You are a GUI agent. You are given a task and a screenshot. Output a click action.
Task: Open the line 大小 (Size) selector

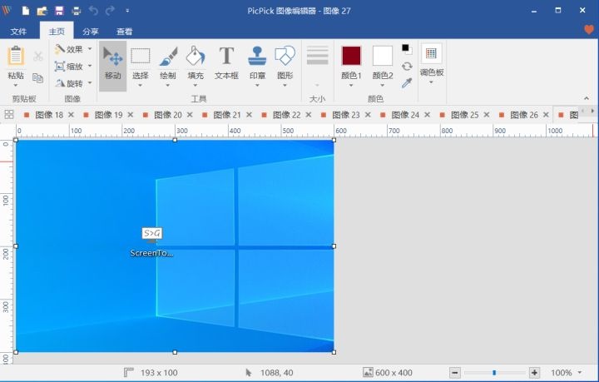(x=318, y=65)
